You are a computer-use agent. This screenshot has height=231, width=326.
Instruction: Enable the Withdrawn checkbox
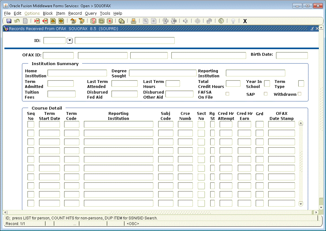click(299, 94)
